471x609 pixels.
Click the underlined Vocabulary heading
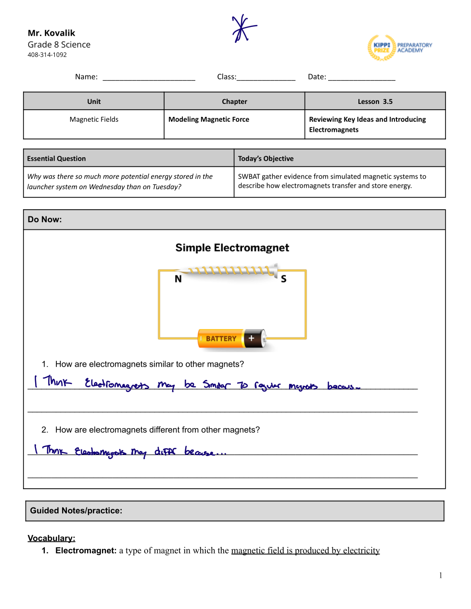[51, 538]
